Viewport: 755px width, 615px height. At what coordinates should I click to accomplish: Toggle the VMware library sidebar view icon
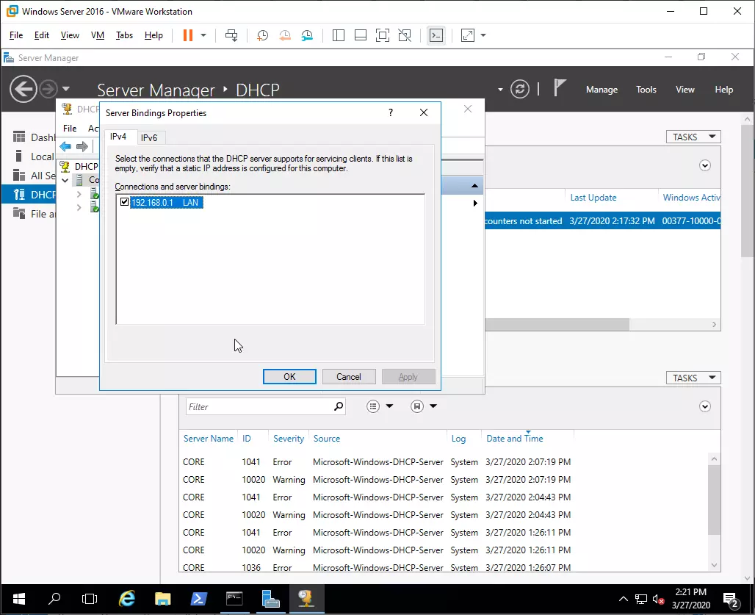339,35
